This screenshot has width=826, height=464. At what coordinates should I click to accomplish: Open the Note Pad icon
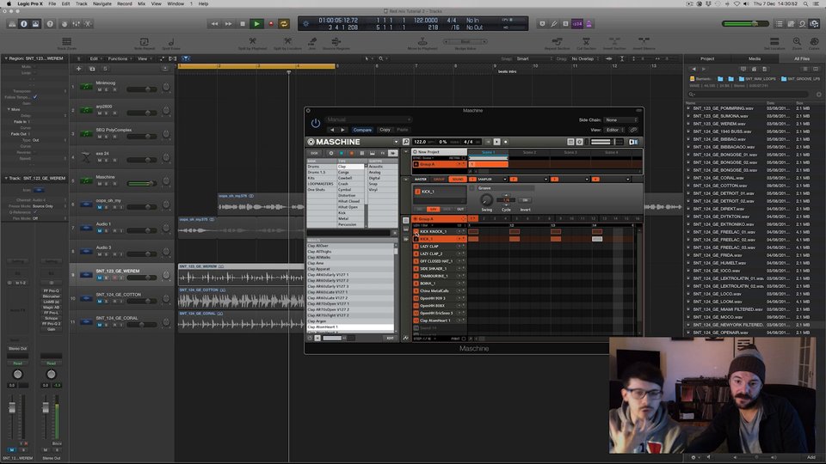791,24
